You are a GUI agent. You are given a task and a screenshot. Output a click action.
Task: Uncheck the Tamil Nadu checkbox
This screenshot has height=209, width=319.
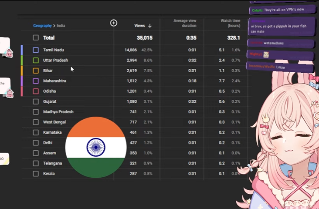36,50
